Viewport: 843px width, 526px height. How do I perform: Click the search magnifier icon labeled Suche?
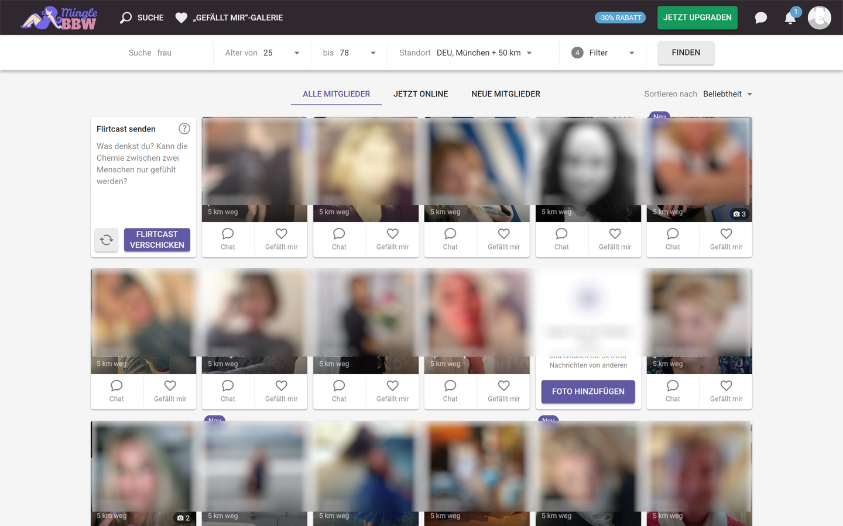coord(126,18)
